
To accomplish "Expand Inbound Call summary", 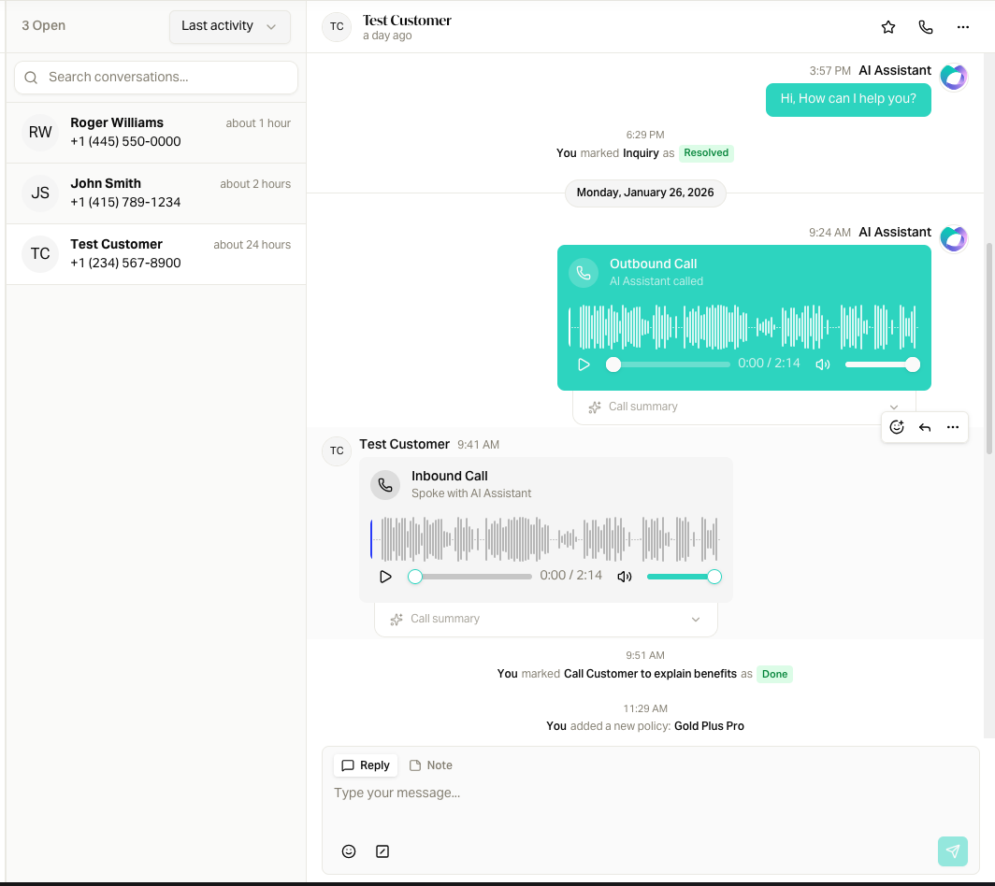I will click(546, 619).
